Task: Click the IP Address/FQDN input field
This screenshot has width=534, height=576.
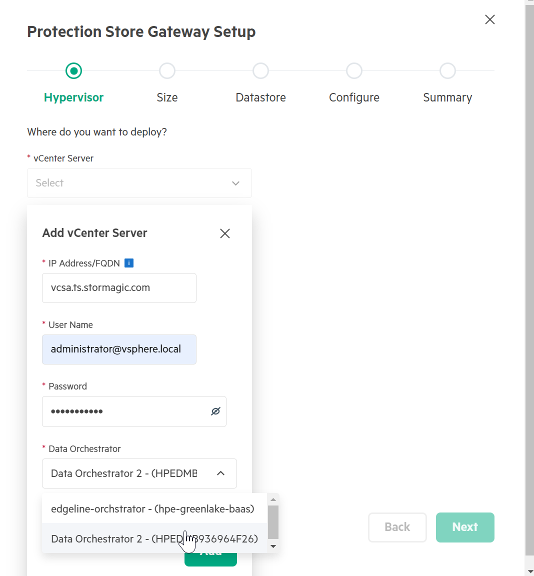Action: 119,288
